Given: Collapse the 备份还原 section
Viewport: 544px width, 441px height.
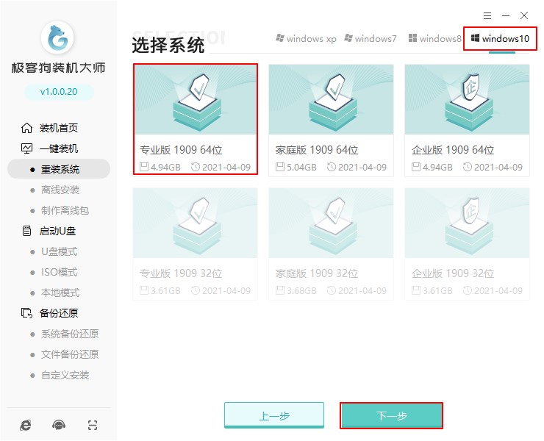Looking at the screenshot, I should tap(58, 313).
